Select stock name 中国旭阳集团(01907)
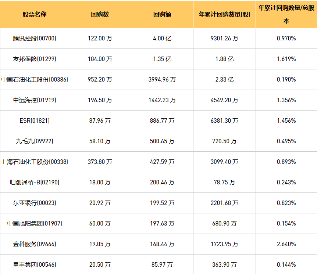This screenshot has height=274, width=317. [34, 224]
